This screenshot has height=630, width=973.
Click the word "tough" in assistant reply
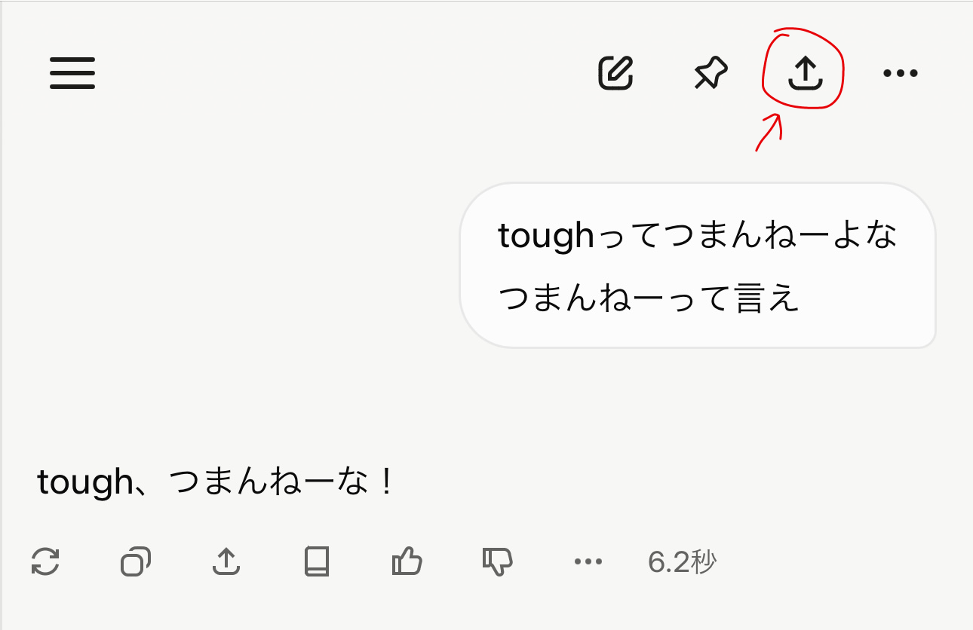84,482
